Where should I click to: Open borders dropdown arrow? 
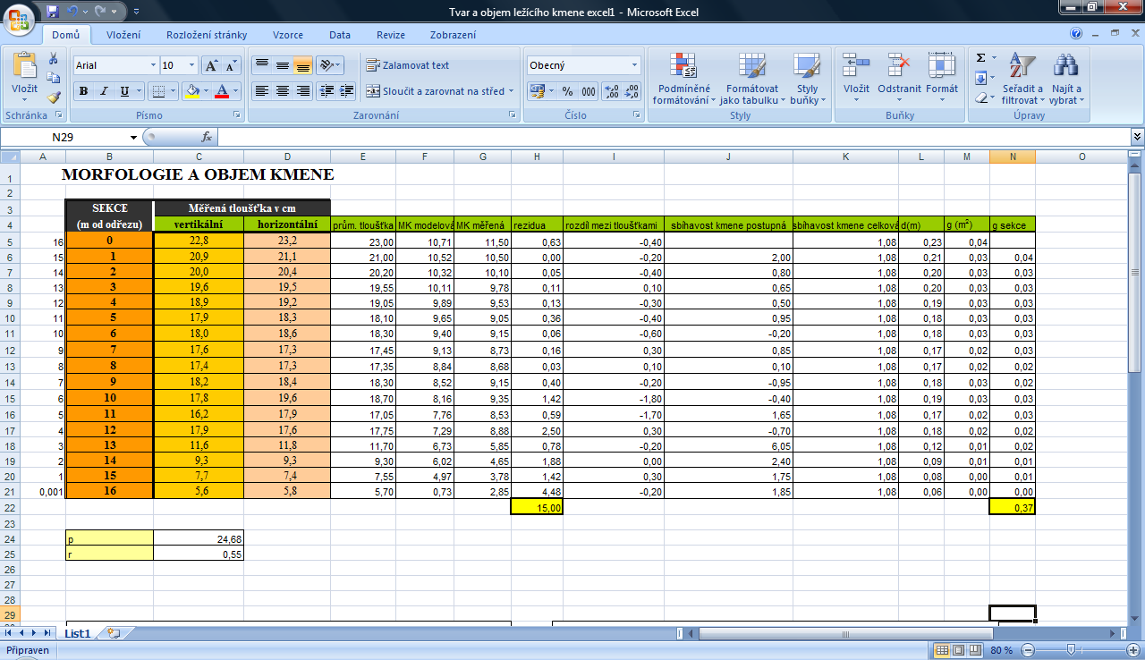[x=174, y=91]
